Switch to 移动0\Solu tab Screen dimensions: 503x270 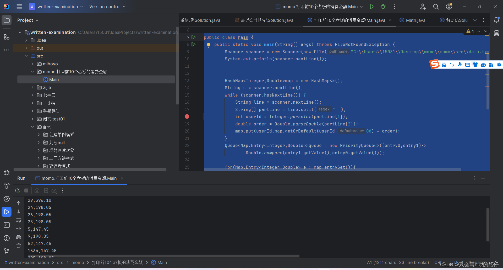(x=454, y=20)
